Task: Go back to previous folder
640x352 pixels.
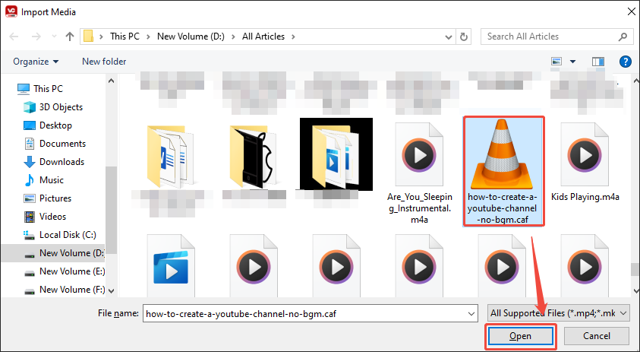Action: [x=14, y=36]
